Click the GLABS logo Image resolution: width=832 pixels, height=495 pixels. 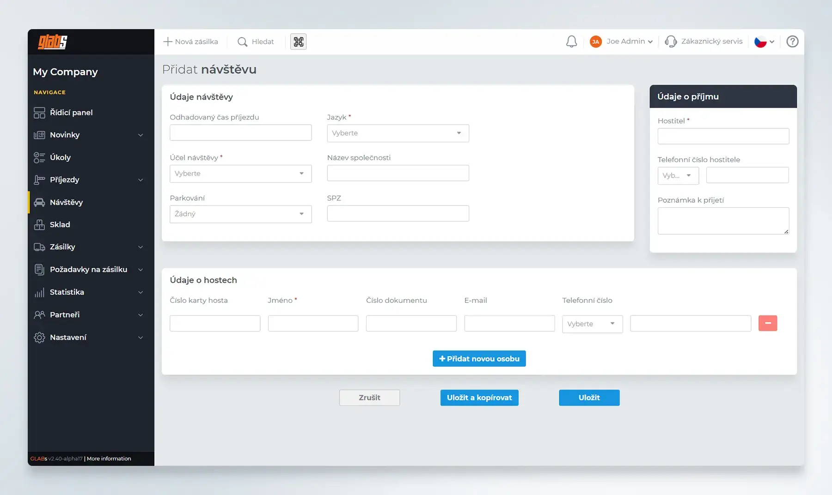pos(53,42)
